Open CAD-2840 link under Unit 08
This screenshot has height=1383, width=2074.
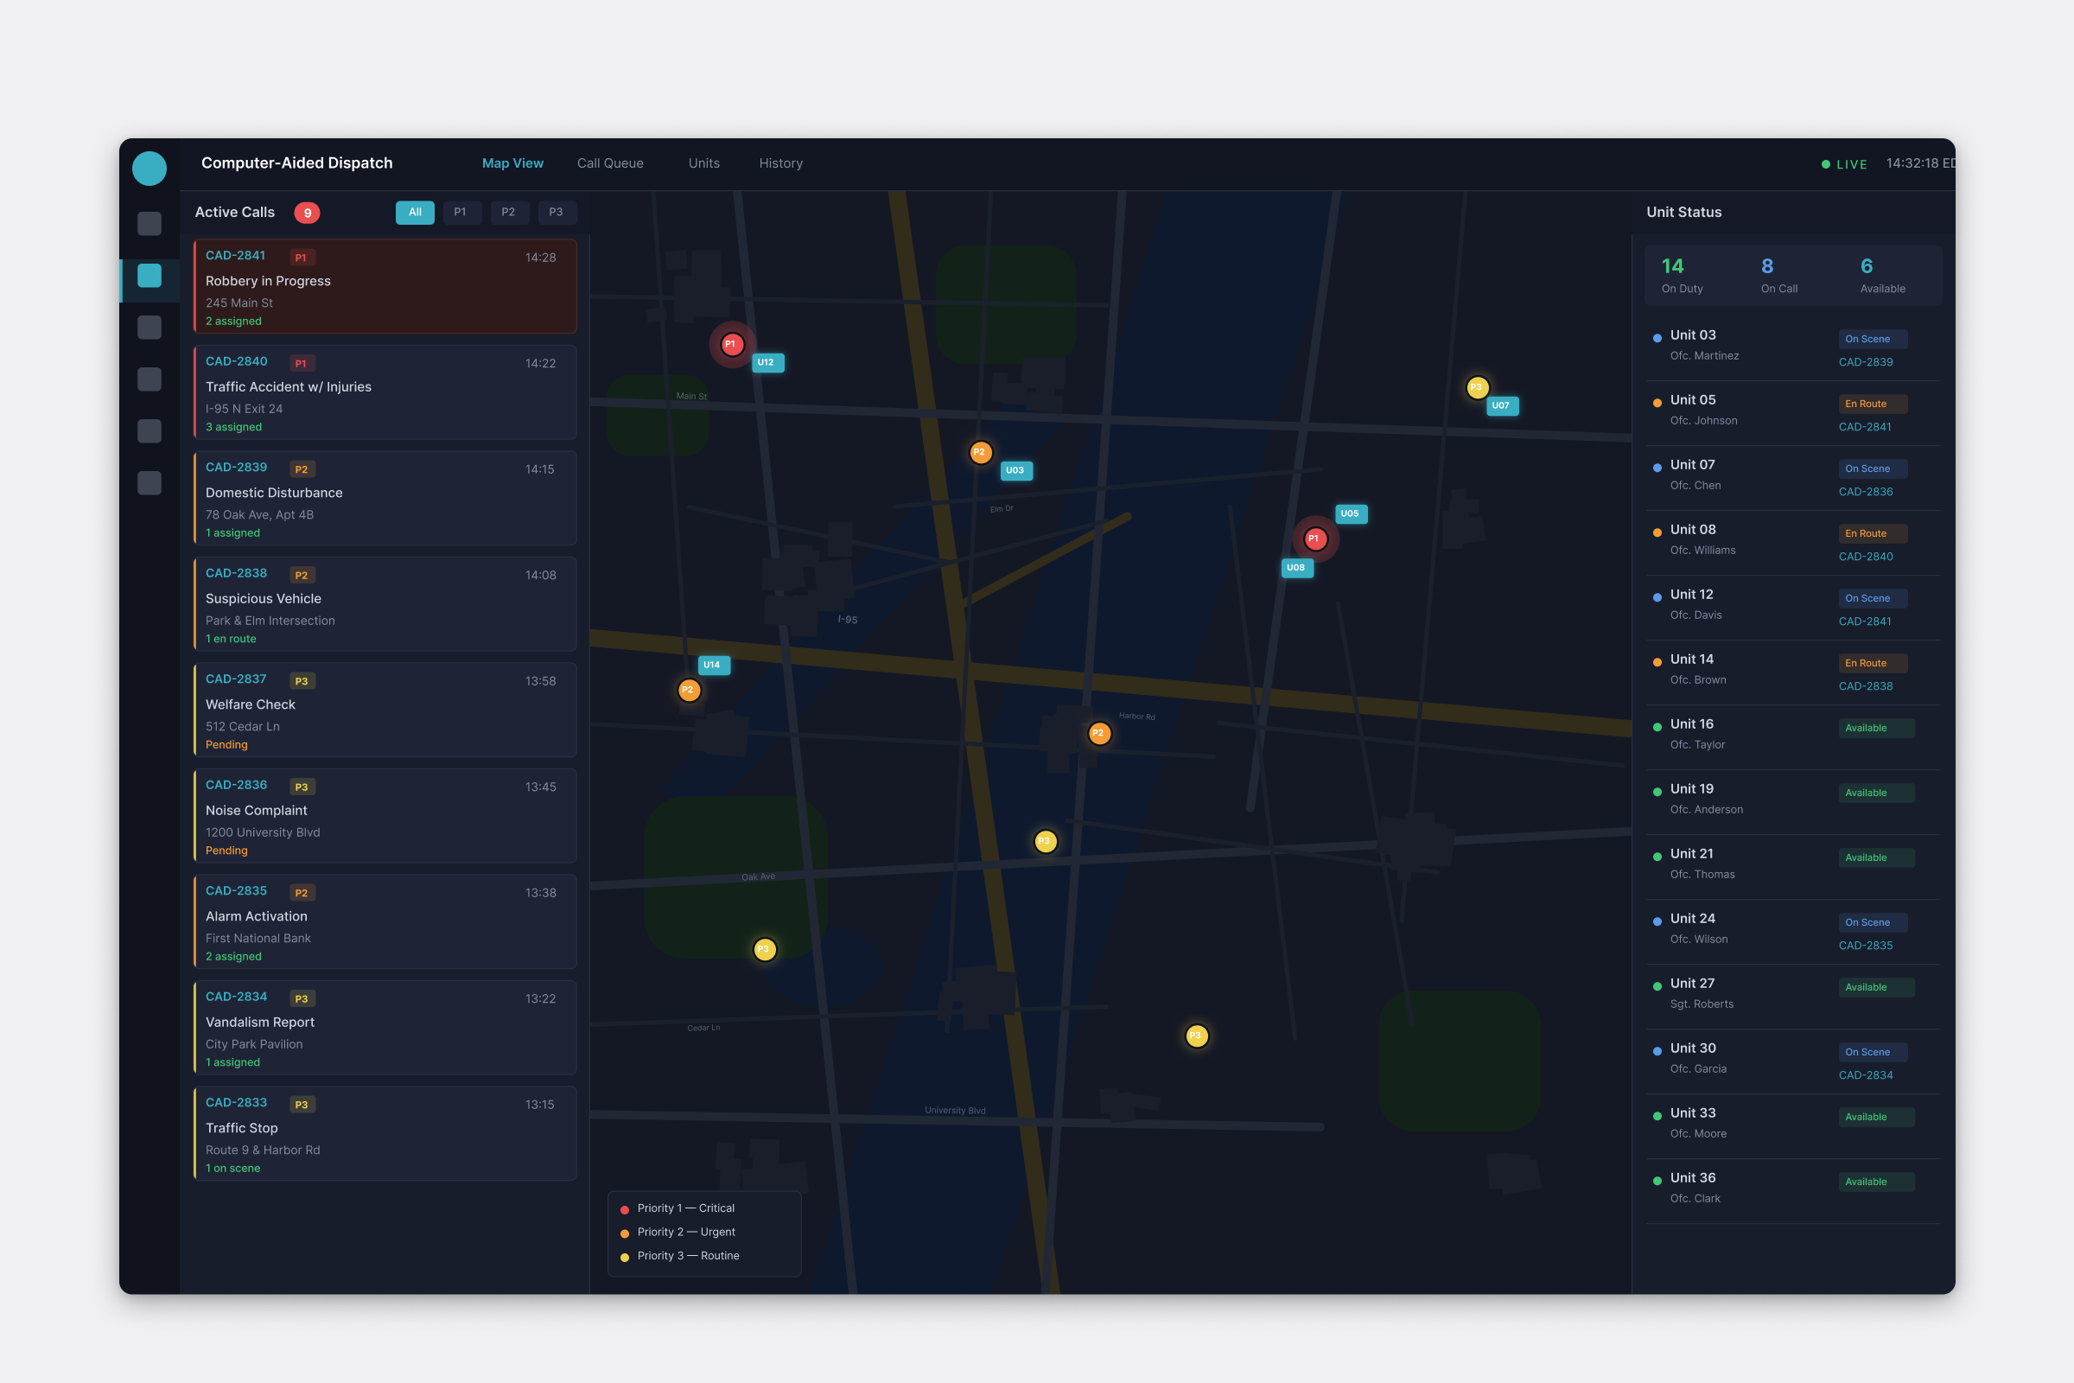1865,557
